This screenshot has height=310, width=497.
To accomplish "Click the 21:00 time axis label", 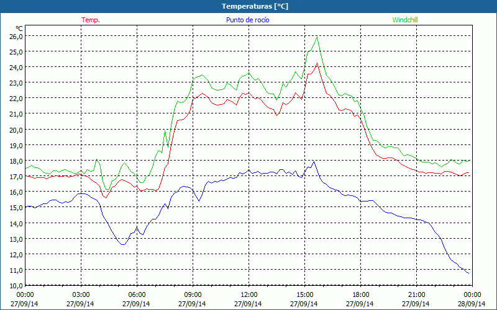I will tap(416, 294).
